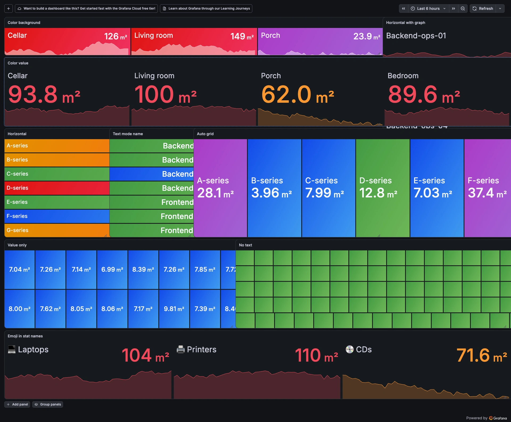Open the Color value panel title

click(x=18, y=63)
